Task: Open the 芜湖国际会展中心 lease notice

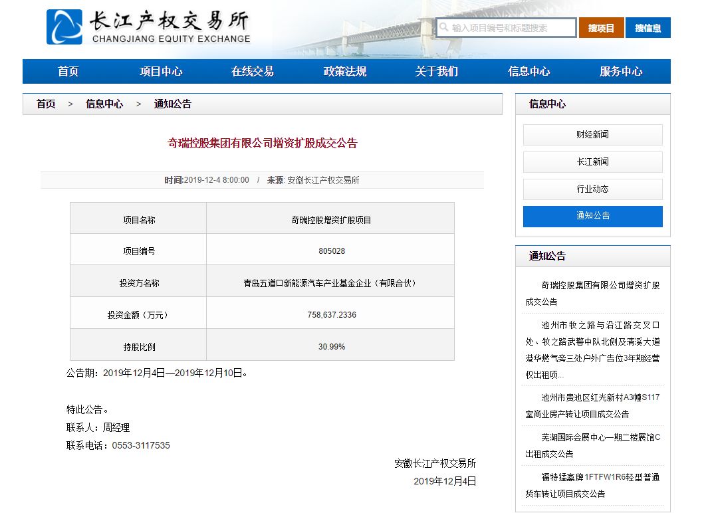Action: 593,446
